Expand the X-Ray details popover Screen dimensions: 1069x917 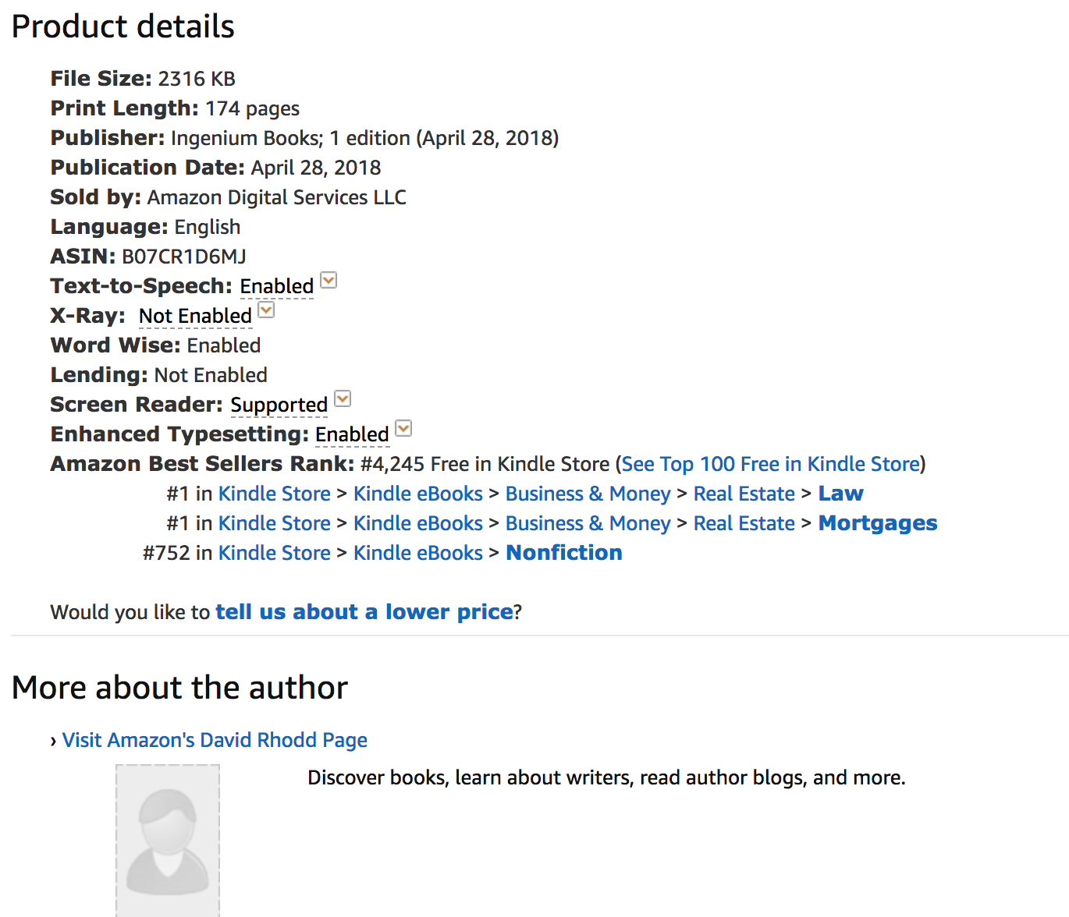(x=266, y=310)
